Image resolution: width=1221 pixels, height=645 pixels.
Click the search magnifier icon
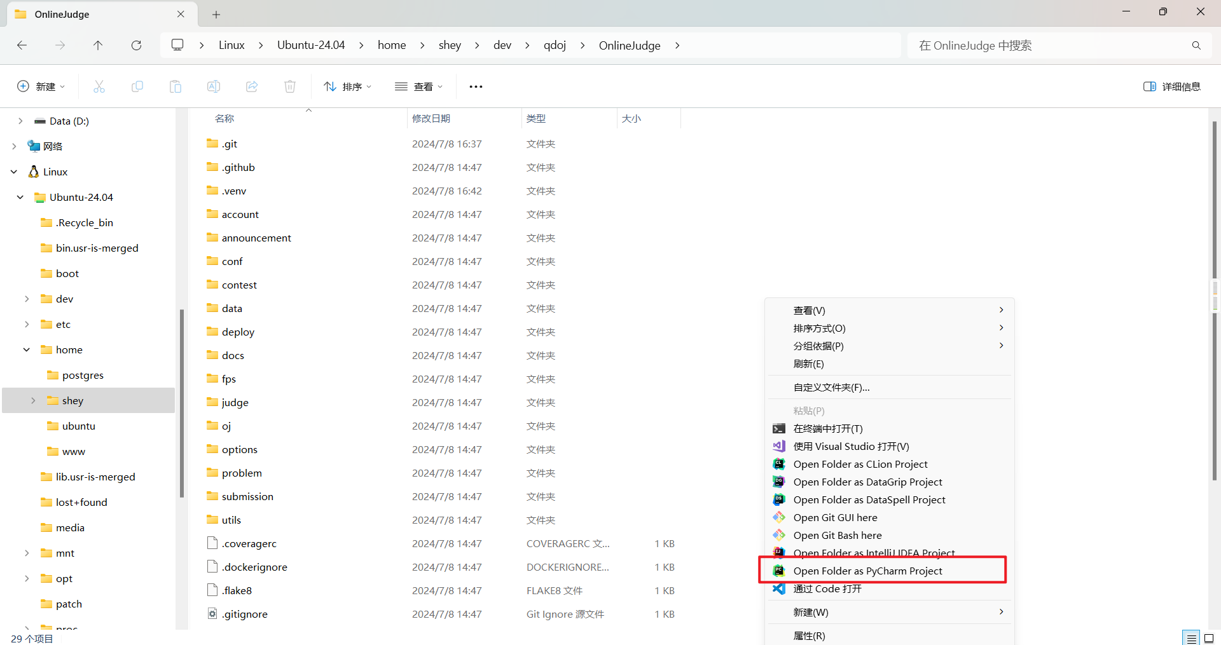click(1196, 45)
